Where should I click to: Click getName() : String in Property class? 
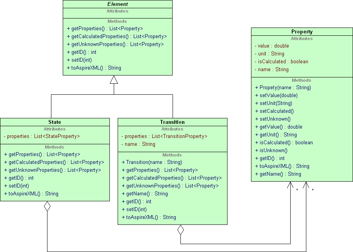pos(278,174)
